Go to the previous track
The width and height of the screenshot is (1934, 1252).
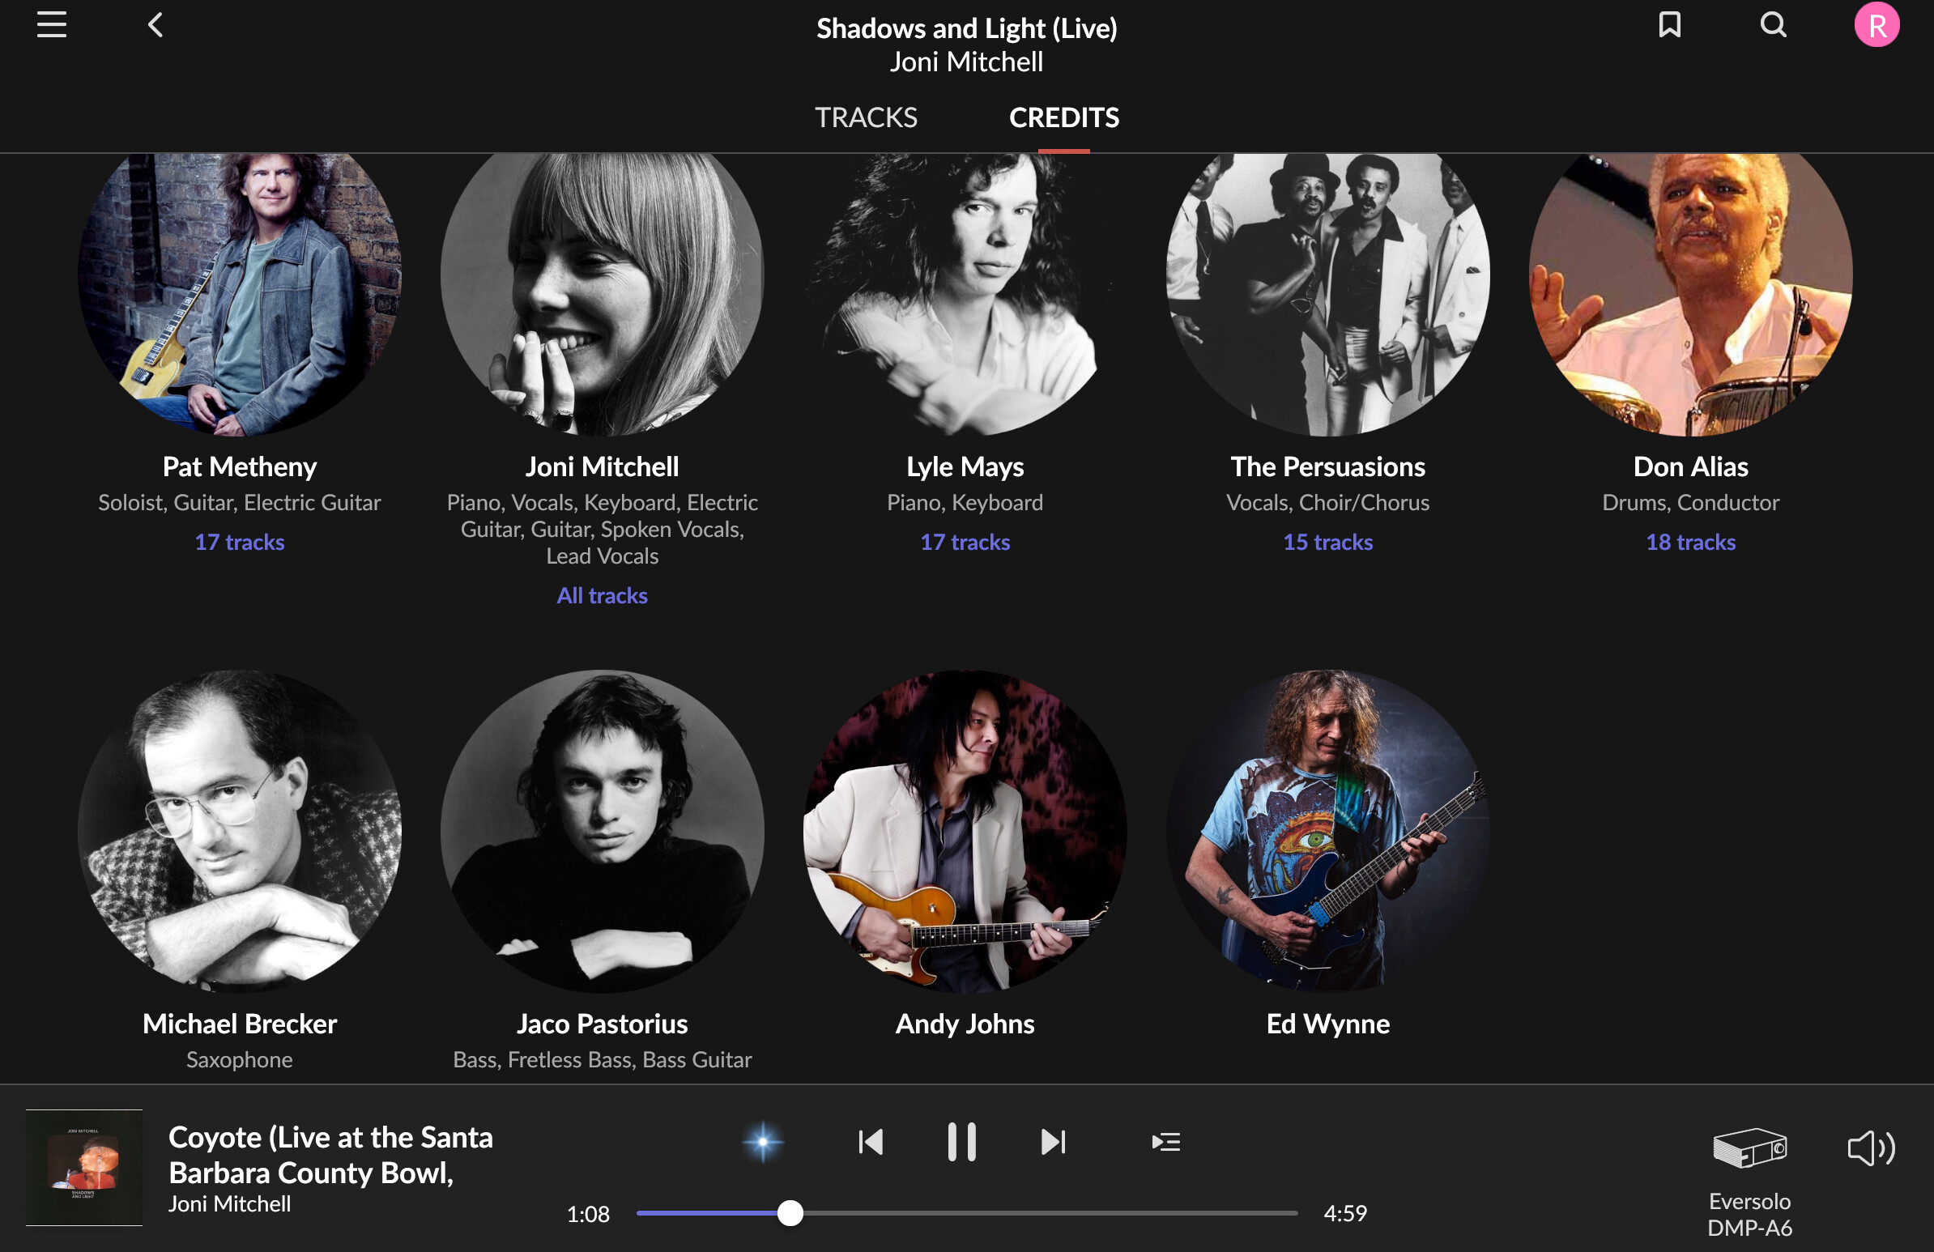click(x=871, y=1142)
